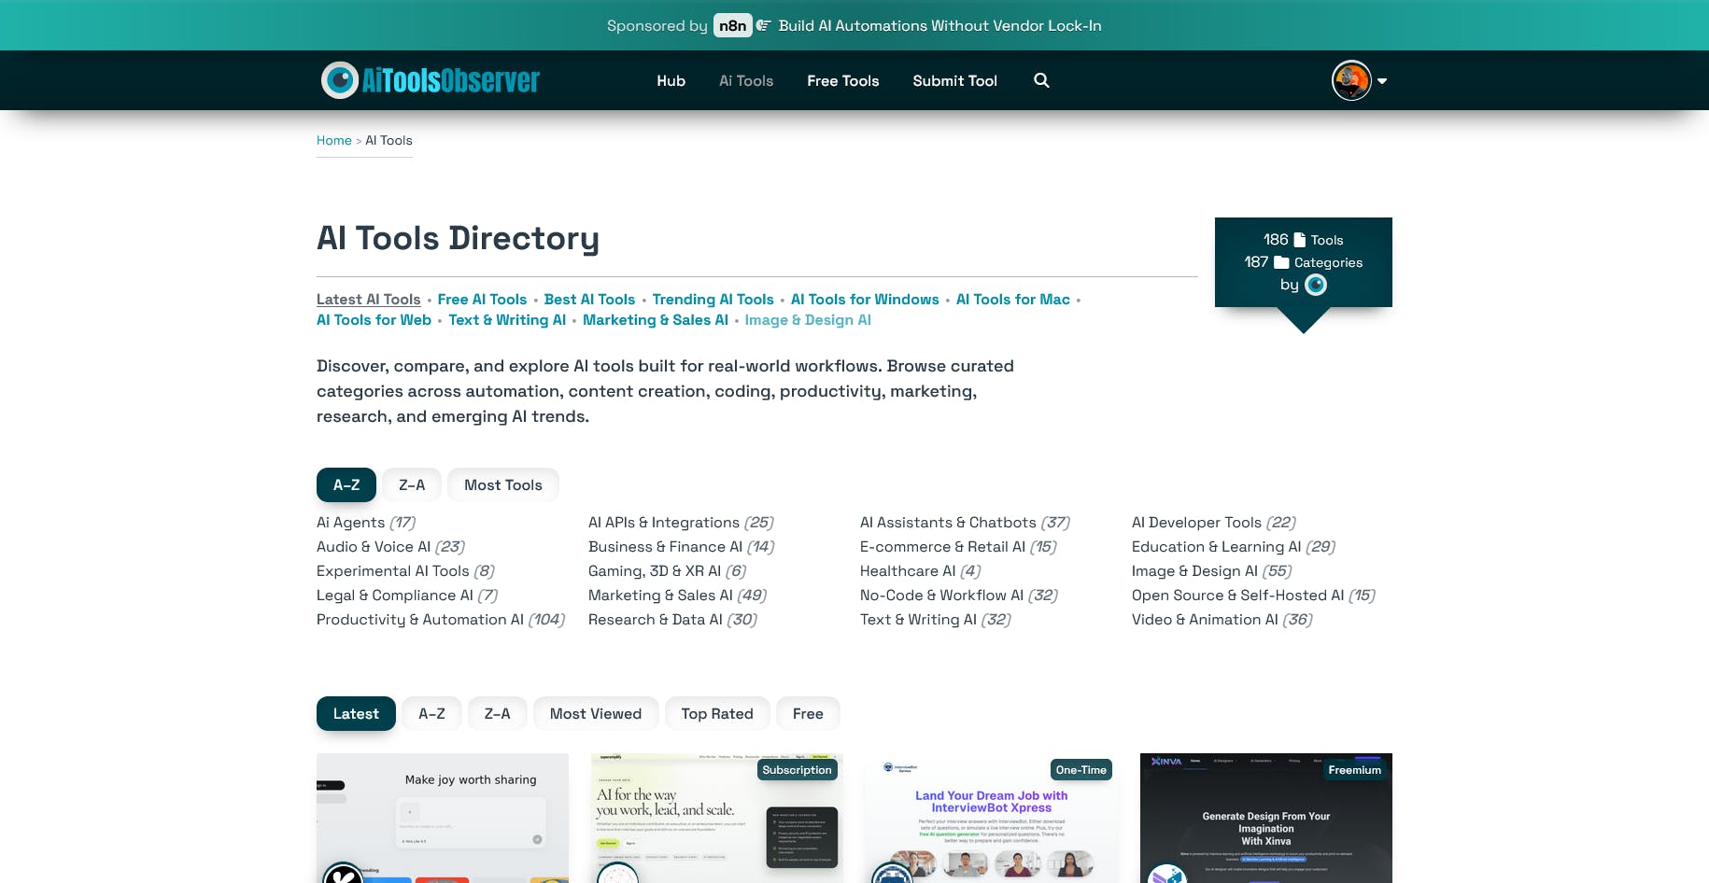This screenshot has width=1709, height=883.
Task: Open Education & Learning AI category
Action: pyautogui.click(x=1234, y=547)
